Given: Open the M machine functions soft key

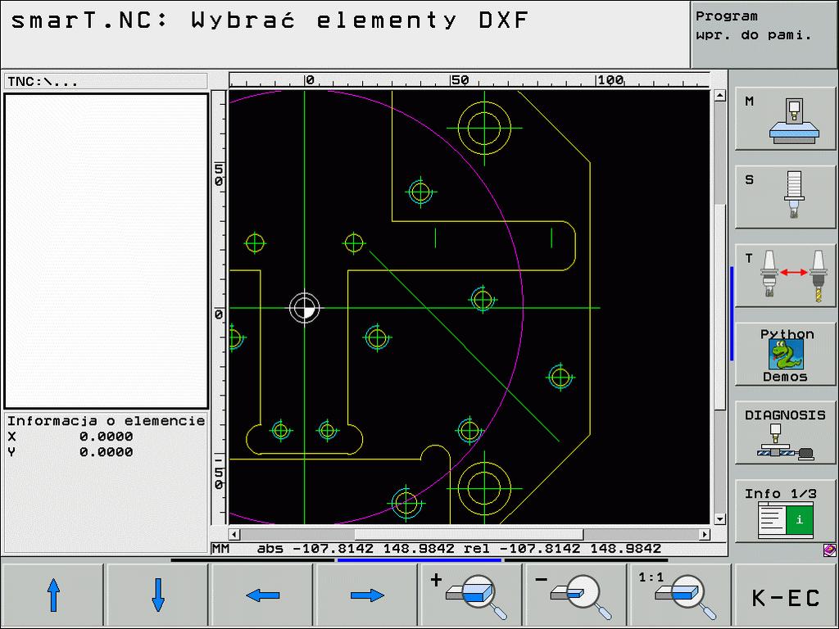Looking at the screenshot, I should (x=785, y=119).
